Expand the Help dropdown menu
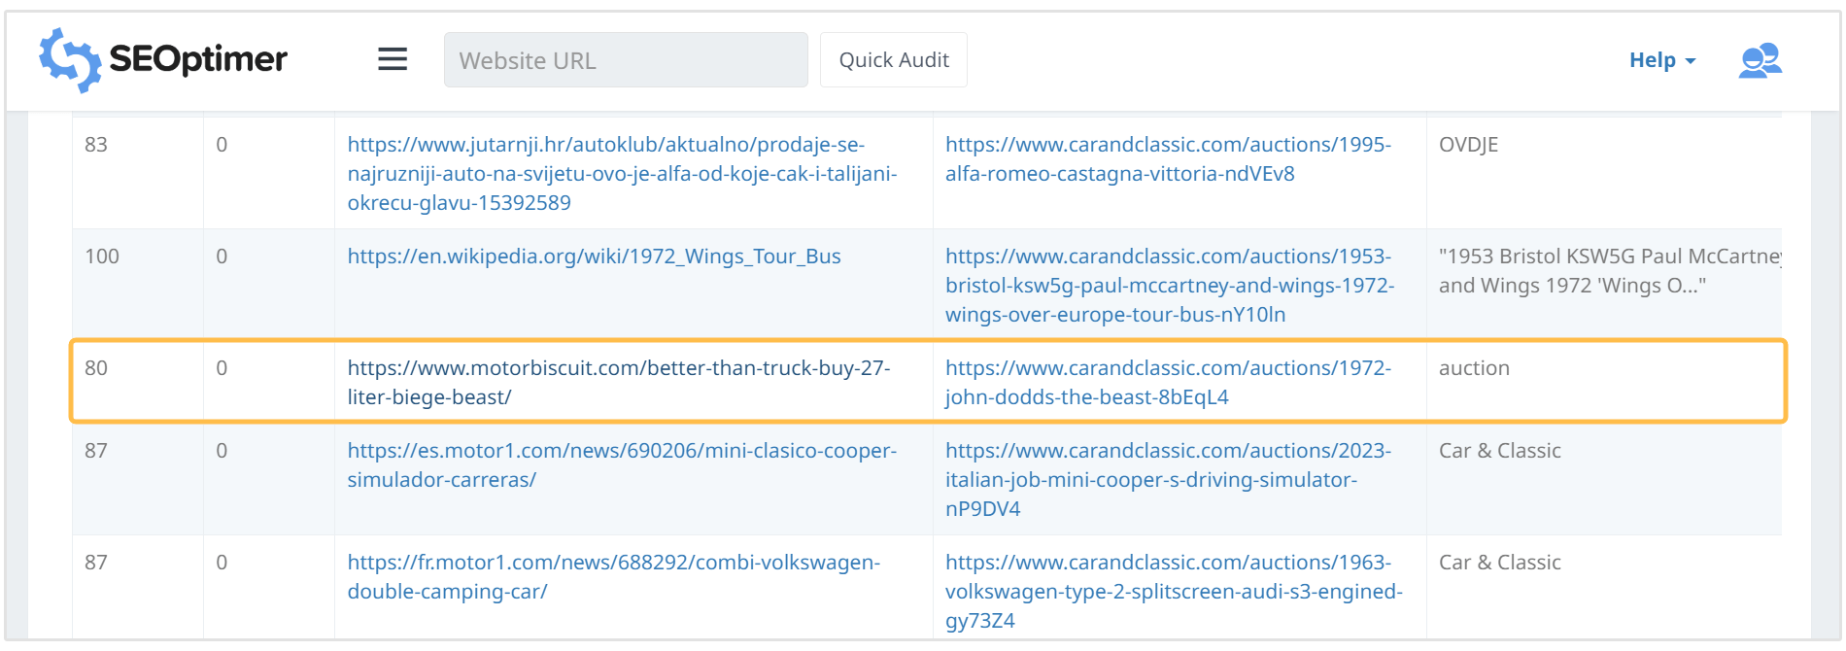The image size is (1846, 651). 1661,60
